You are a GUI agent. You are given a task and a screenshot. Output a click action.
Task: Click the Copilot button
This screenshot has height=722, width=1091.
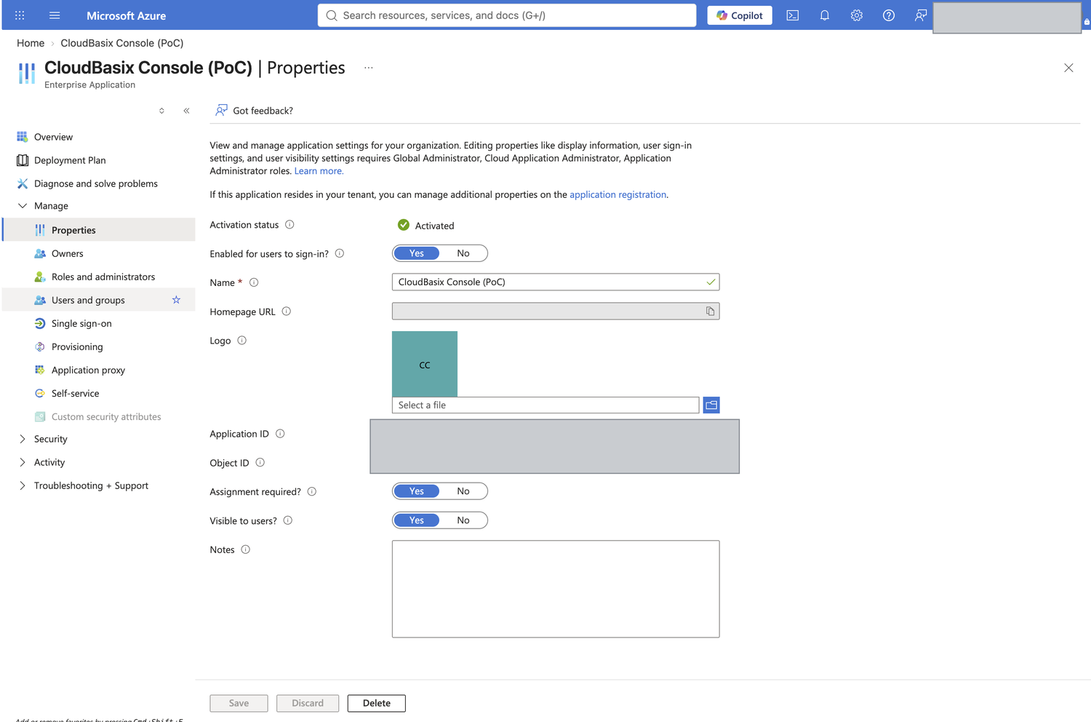(x=740, y=15)
